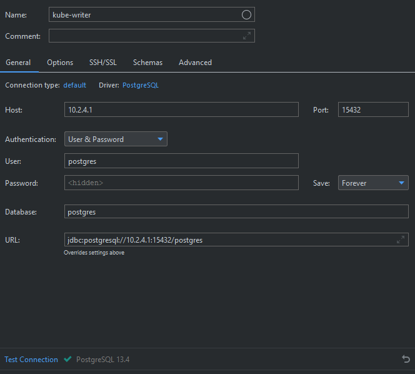The image size is (415, 374).
Task: Click the User field
Action: (x=181, y=161)
